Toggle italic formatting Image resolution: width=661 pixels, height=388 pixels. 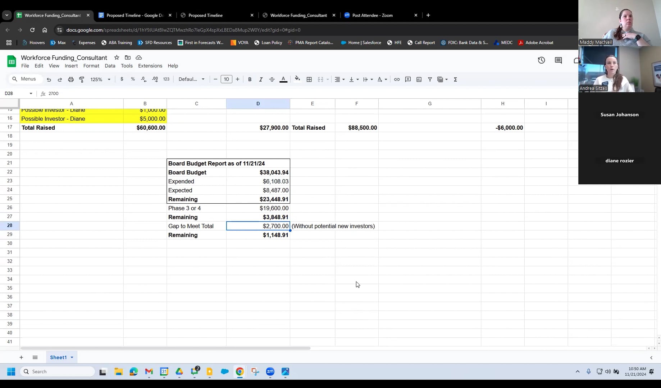261,79
